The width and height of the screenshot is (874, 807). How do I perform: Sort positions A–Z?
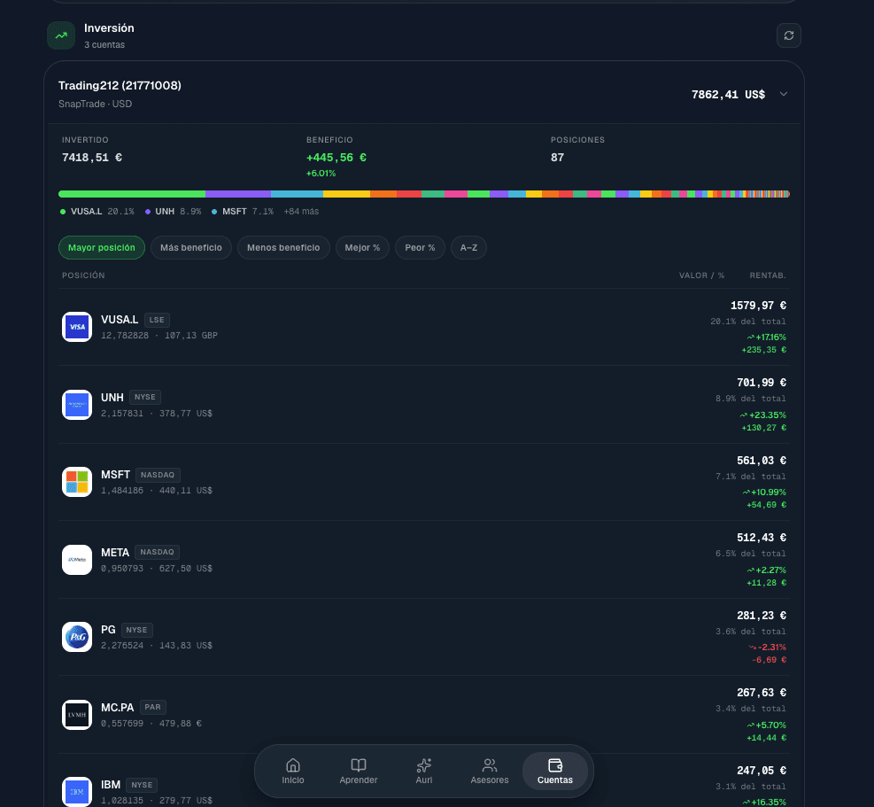pos(468,248)
